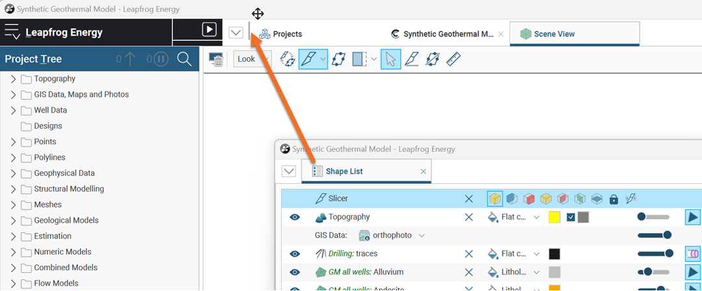Click the select arrow cursor tool
This screenshot has width=702, height=291.
tap(390, 59)
